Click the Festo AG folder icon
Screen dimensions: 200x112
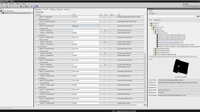[153, 27]
